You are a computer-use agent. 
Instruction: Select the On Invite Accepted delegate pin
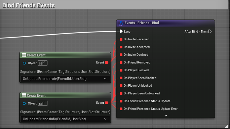121,47
